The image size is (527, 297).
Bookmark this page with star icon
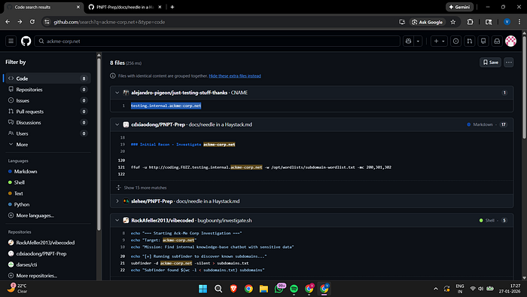453,22
